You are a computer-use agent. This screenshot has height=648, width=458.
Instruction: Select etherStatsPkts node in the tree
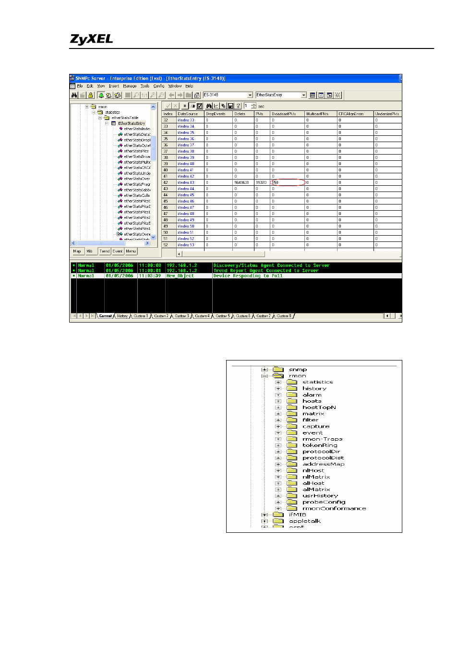[136, 151]
